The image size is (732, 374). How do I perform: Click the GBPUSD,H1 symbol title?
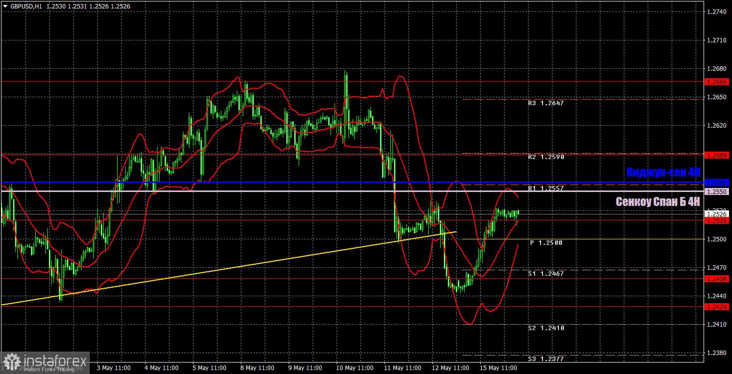point(26,6)
